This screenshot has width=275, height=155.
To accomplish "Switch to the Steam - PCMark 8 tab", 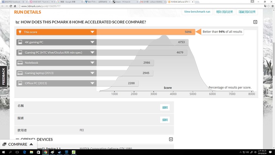I will [125, 2].
